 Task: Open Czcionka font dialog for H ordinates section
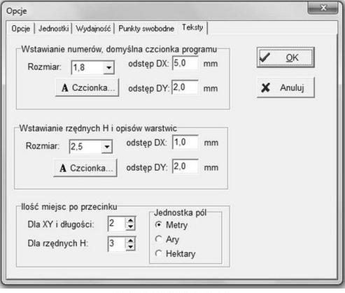(x=85, y=168)
